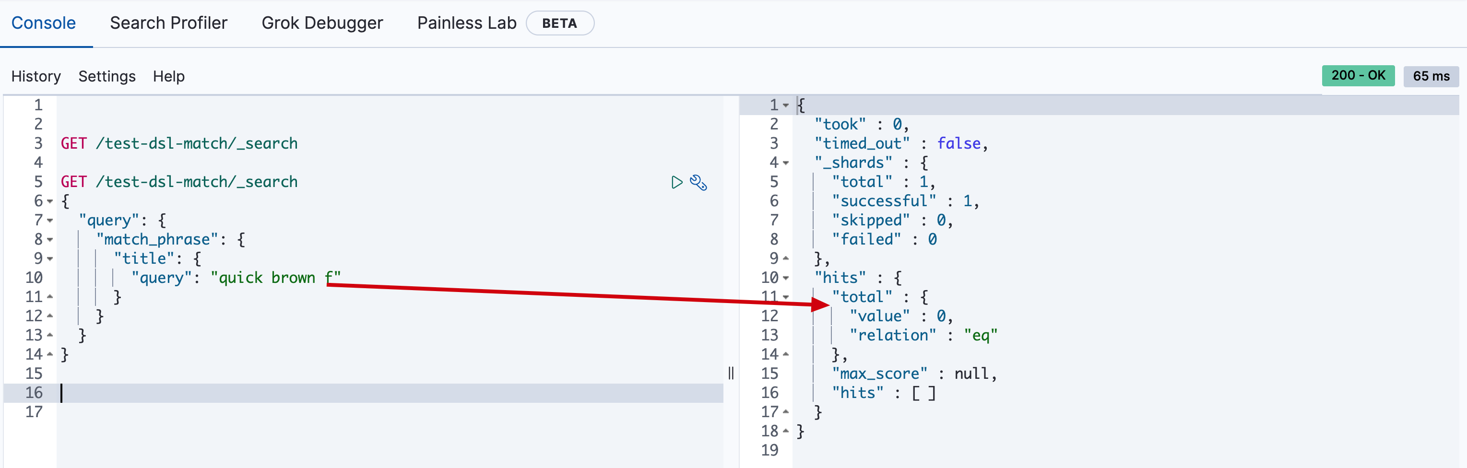
Task: Open console Settings
Action: (107, 76)
